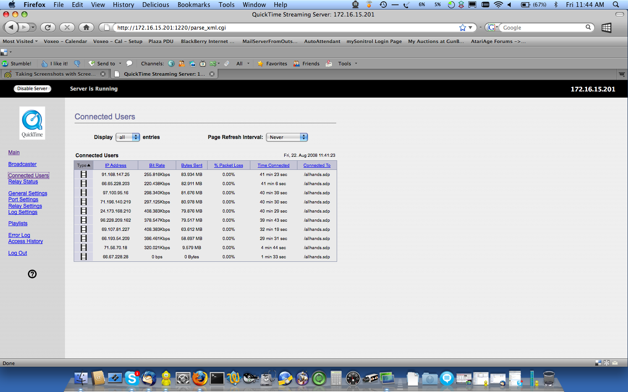Screen dimensions: 628x392
Task: Sort table by Bit Rate column
Action: [157, 166]
